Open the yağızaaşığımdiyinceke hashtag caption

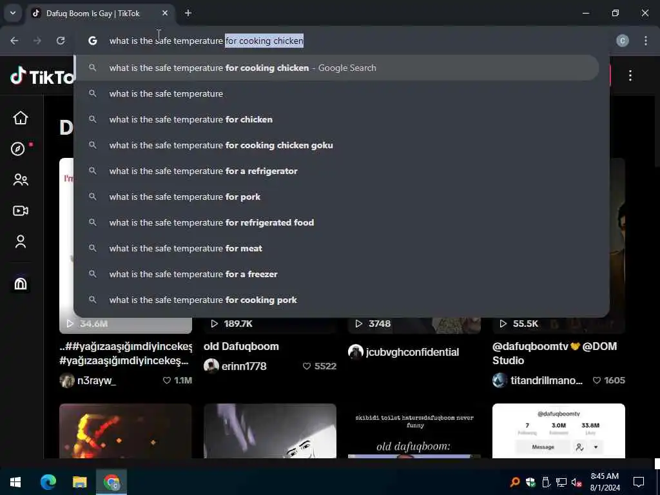(126, 354)
